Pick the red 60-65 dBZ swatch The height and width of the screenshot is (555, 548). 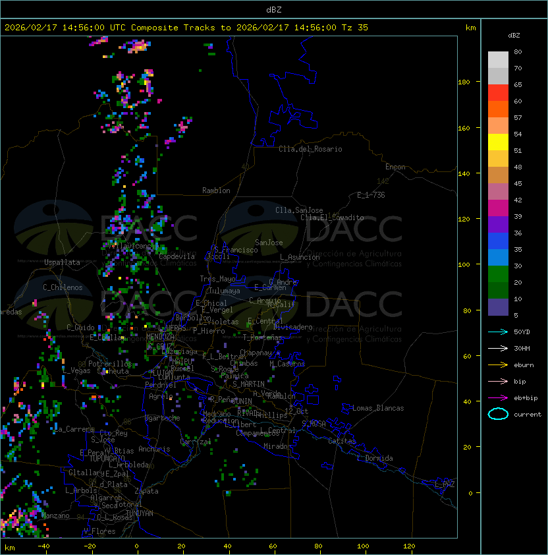coord(498,93)
